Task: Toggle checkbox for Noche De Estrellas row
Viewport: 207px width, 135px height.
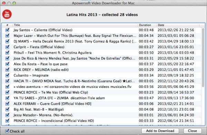Action: (7, 59)
